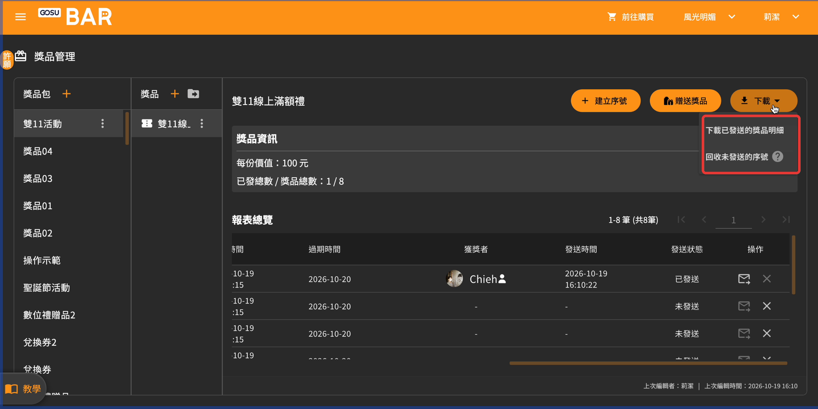Screen dimensions: 818x409
Task: Click send mail icon in second report row
Action: 744,306
